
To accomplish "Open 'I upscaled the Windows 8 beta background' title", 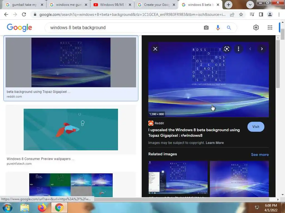I will [194, 133].
